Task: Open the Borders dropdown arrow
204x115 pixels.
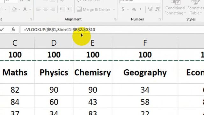Action: [x=5, y=9]
